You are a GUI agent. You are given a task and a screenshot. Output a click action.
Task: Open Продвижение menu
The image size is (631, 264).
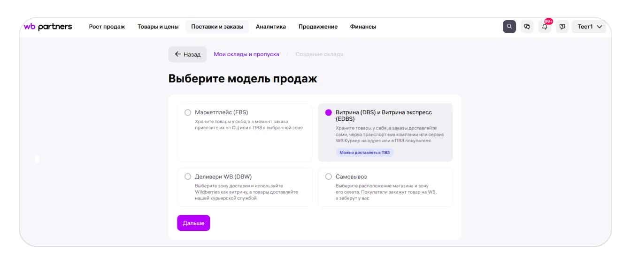click(318, 27)
